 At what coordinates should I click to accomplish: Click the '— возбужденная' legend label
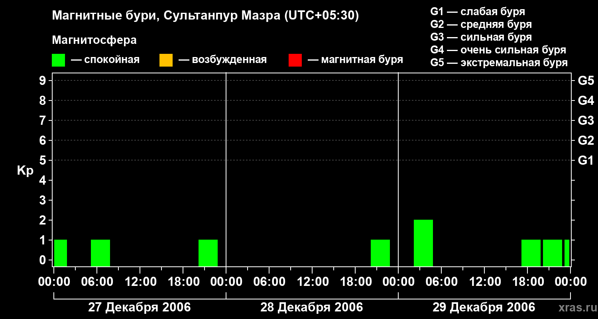(x=222, y=60)
